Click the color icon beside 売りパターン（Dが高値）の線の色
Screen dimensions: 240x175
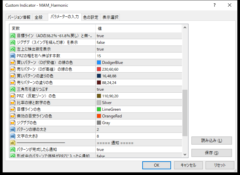[13, 69]
